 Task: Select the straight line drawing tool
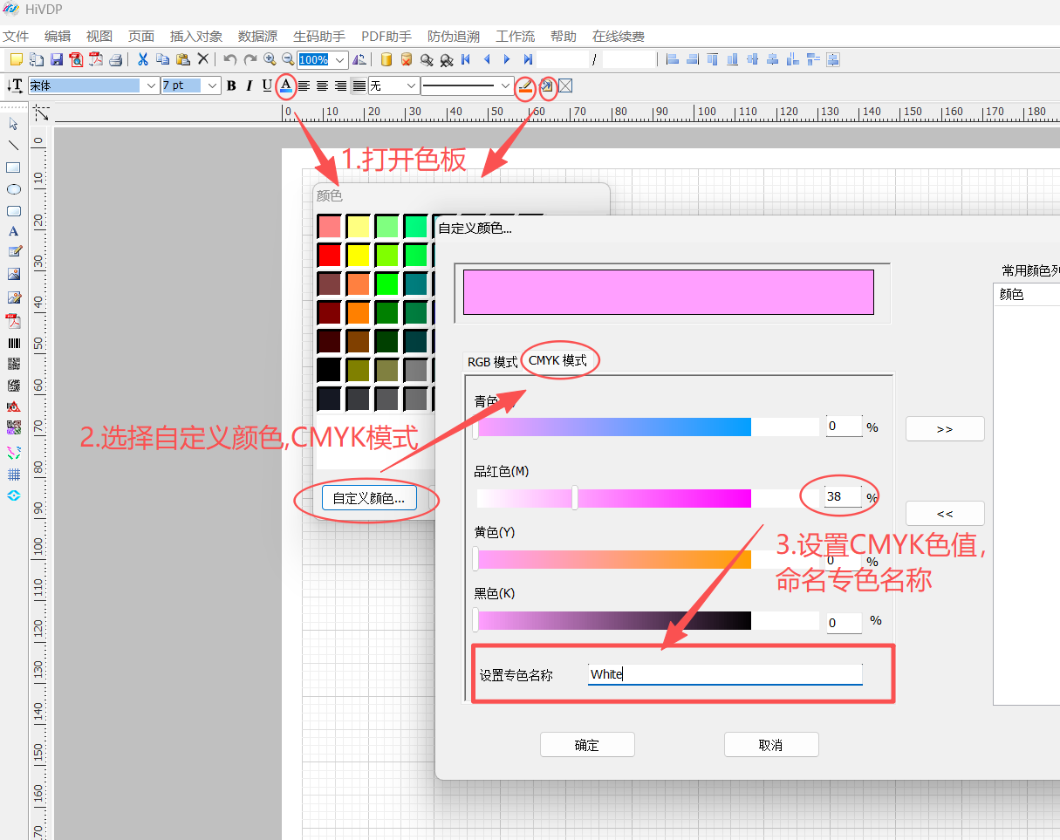pos(14,146)
